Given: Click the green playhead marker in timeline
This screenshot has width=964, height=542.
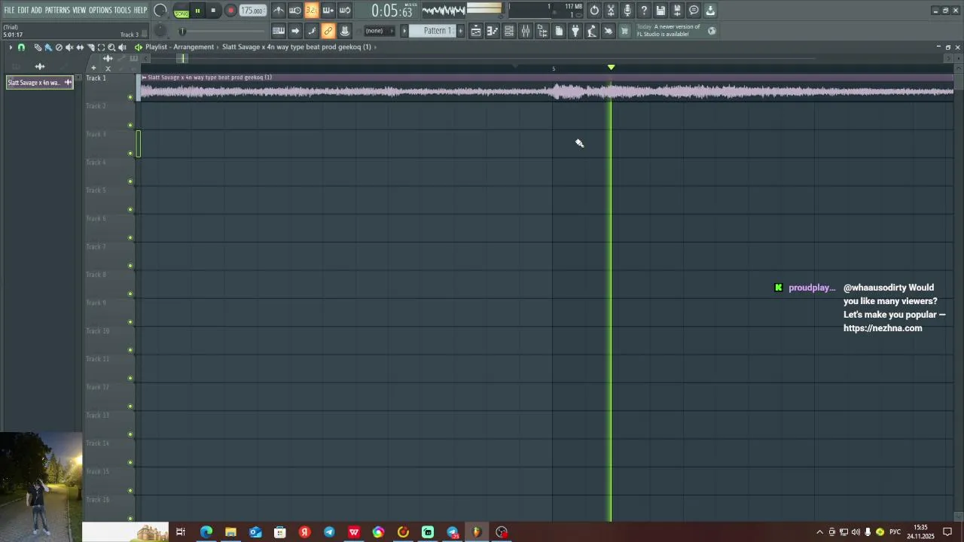Looking at the screenshot, I should pos(611,67).
